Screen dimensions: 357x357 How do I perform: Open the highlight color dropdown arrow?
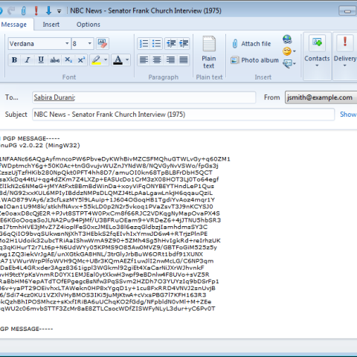[x=106, y=59]
